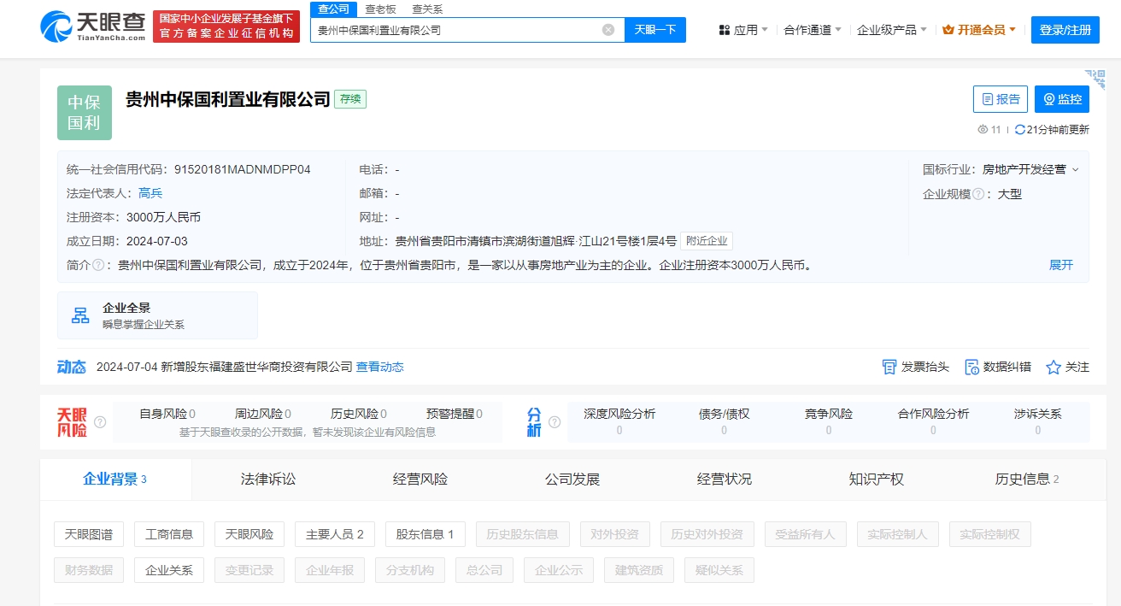
Task: Expand the 企业级产品 dropdown
Action: click(892, 30)
